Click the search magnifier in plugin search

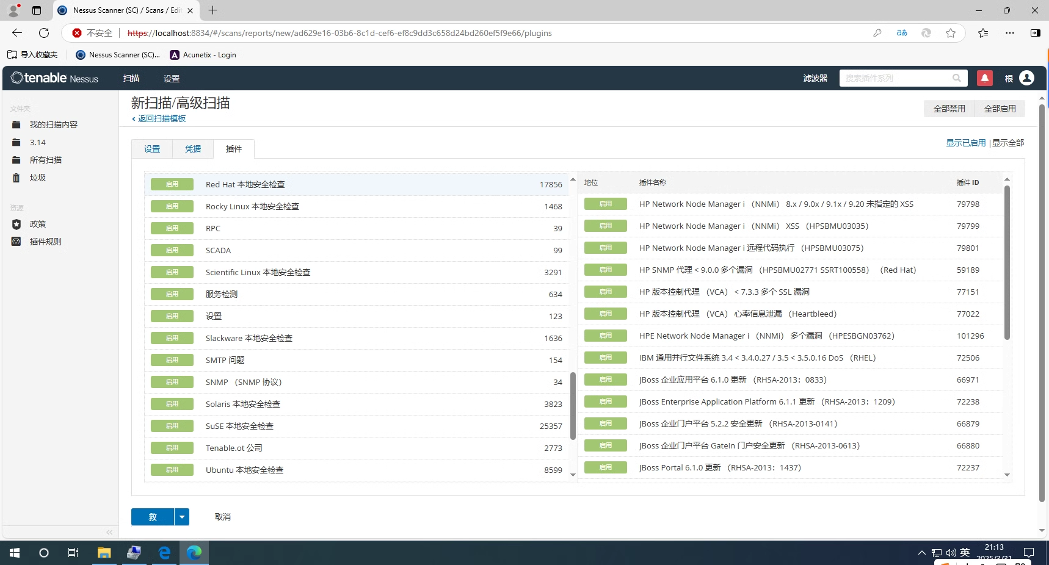957,78
